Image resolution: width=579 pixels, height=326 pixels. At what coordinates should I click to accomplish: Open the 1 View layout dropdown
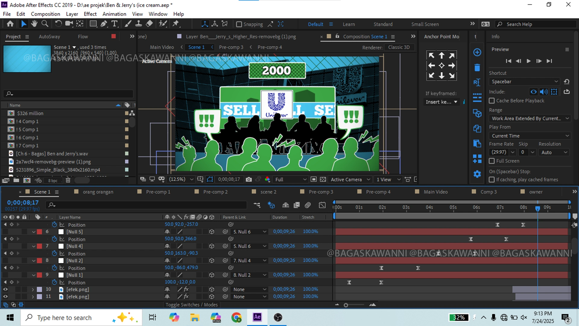point(388,179)
